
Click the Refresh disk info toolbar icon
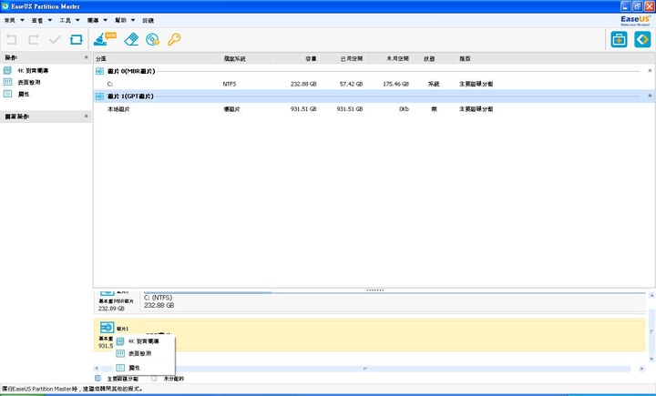(77, 40)
